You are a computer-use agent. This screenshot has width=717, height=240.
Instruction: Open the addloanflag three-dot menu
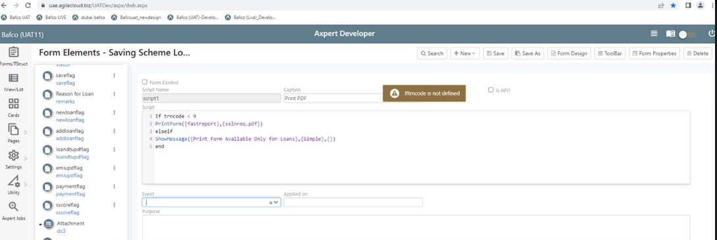[115, 131]
